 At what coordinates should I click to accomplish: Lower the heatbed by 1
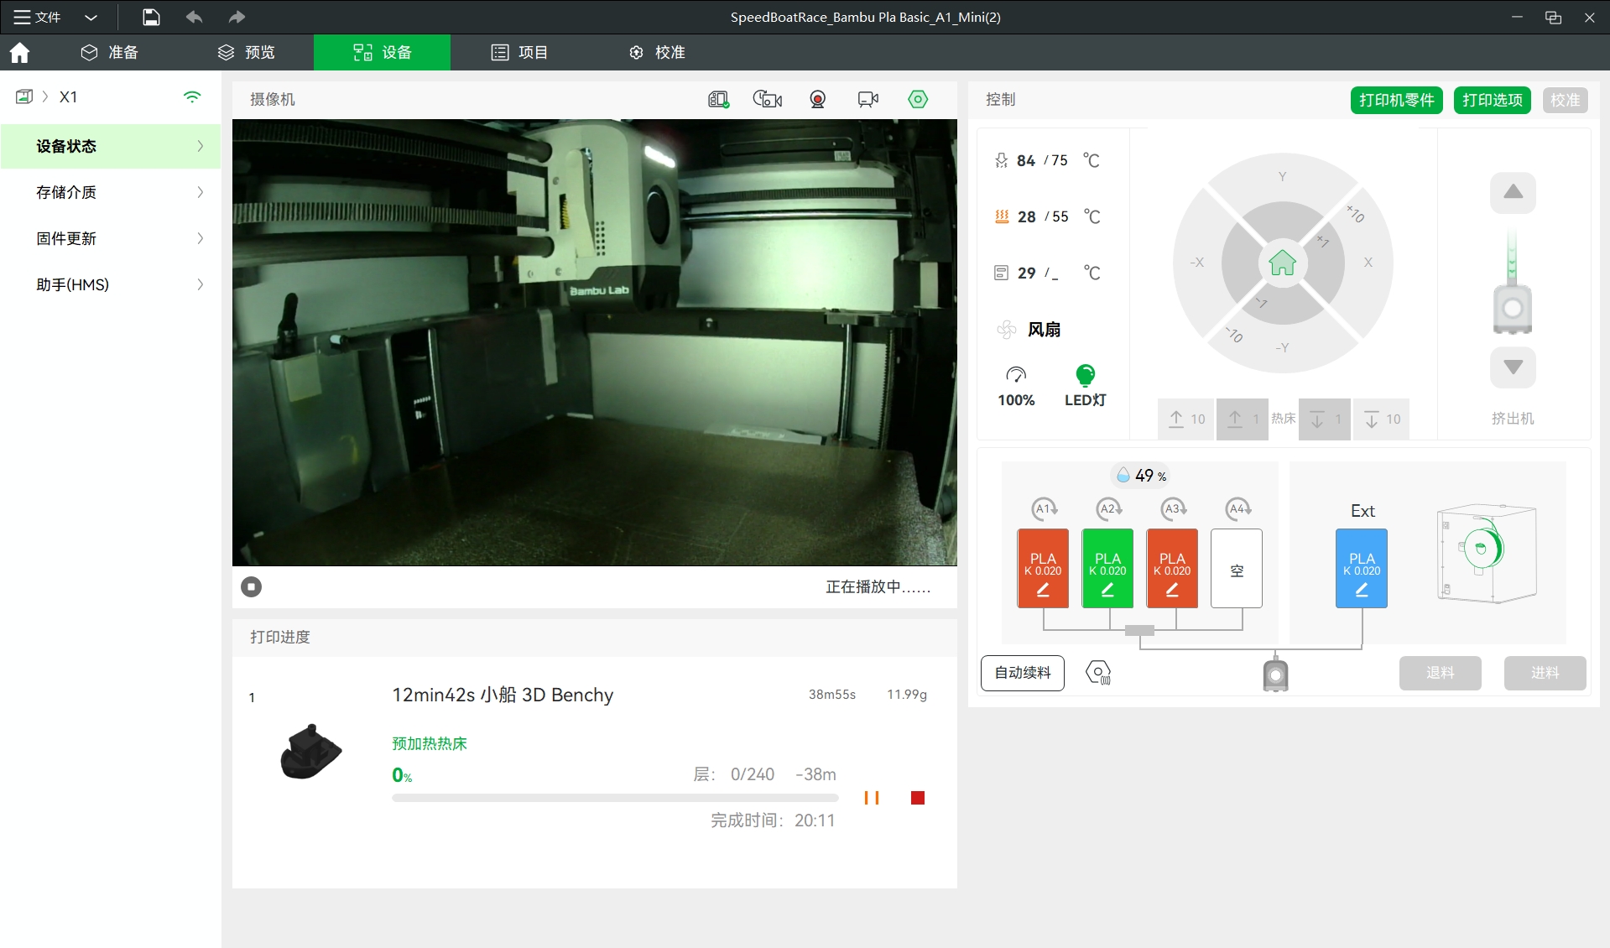[x=1325, y=419]
